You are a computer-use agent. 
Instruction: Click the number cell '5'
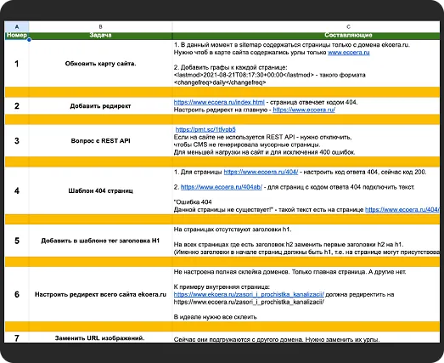(17, 241)
